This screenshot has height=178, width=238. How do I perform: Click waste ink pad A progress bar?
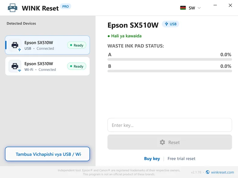(x=170, y=60)
